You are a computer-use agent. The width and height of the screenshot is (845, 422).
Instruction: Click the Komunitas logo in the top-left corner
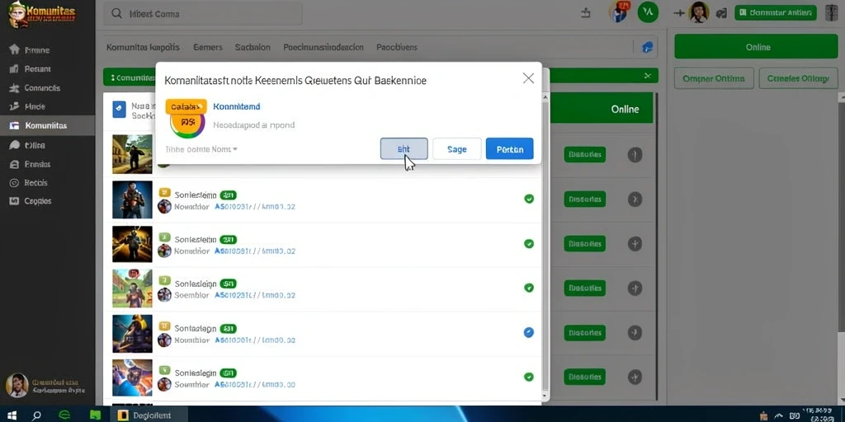point(42,15)
